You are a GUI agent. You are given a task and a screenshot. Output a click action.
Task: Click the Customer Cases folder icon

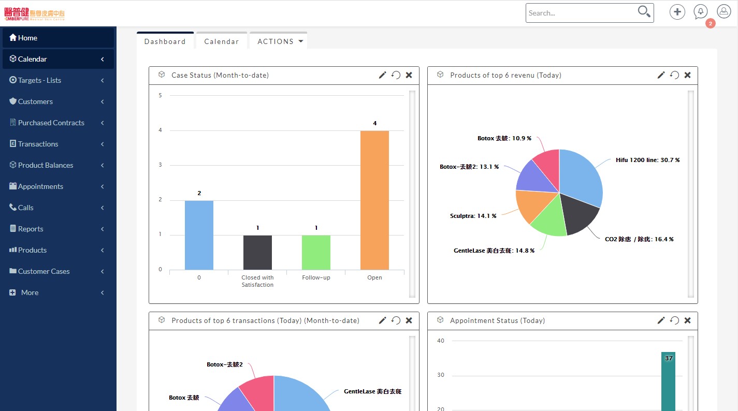(13, 271)
